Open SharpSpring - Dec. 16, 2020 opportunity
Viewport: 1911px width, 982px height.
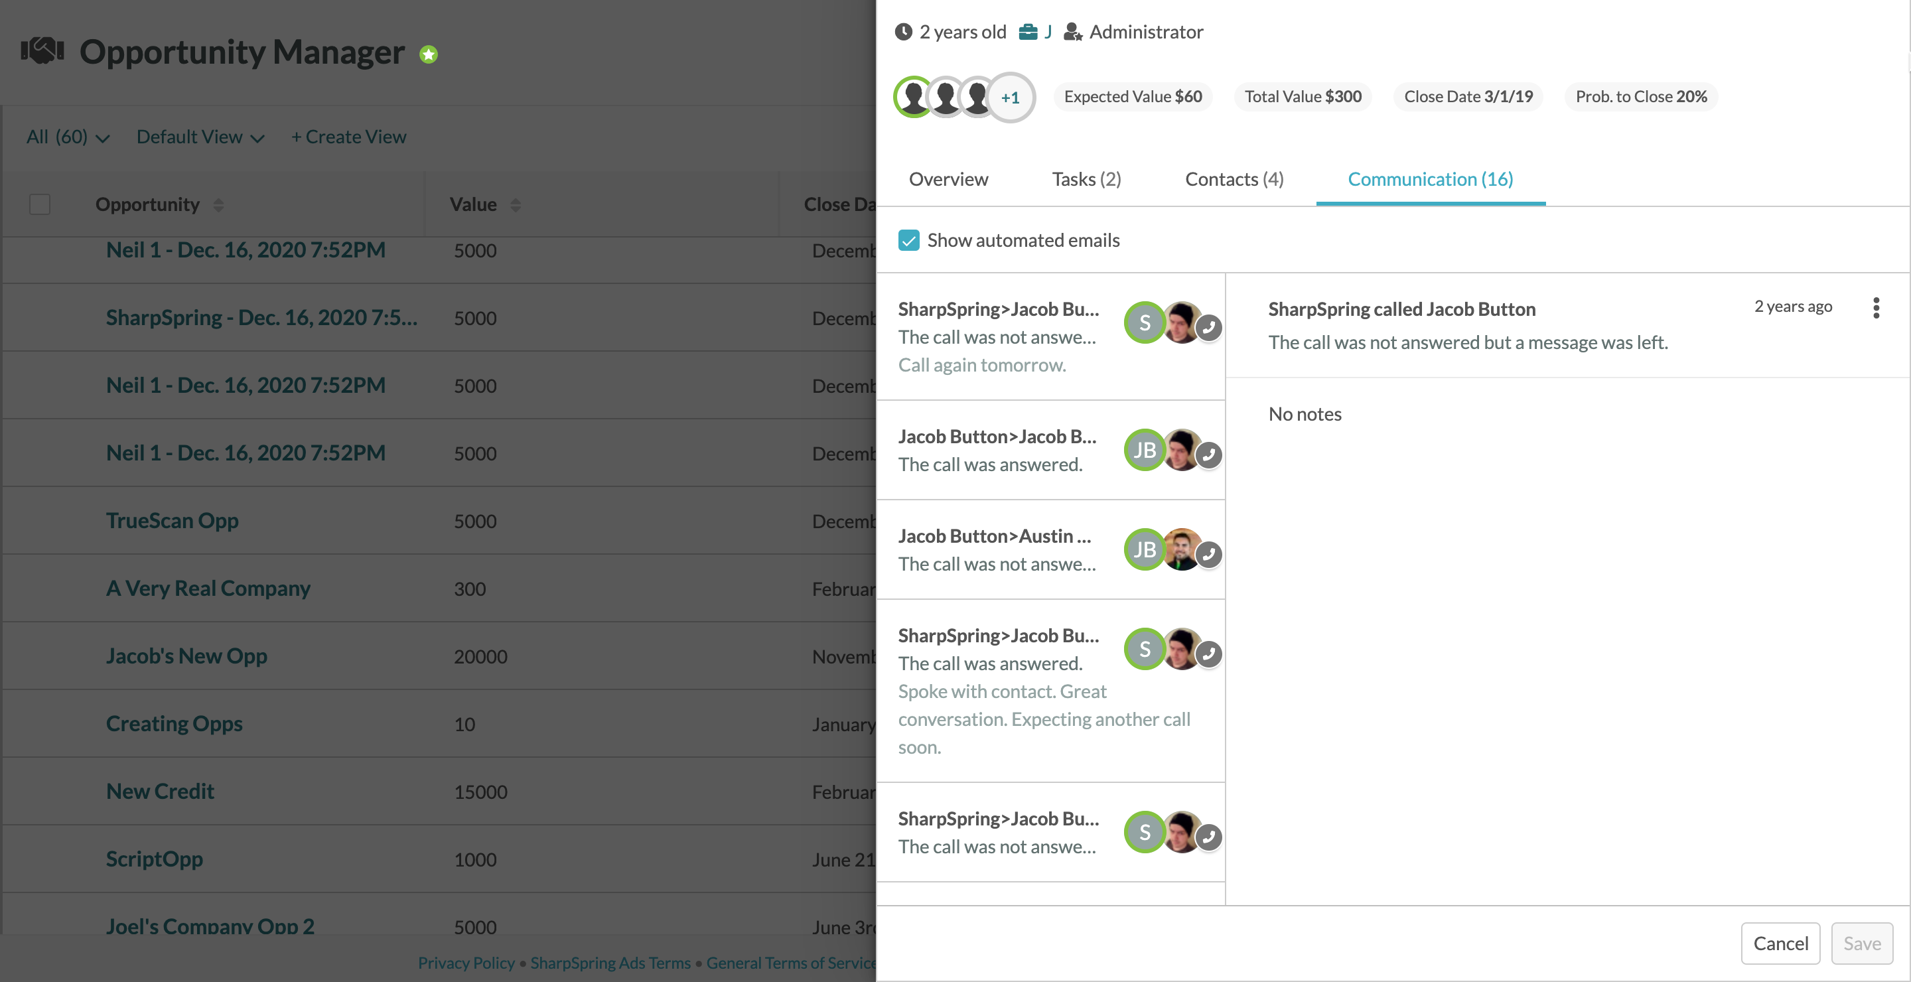pos(262,317)
